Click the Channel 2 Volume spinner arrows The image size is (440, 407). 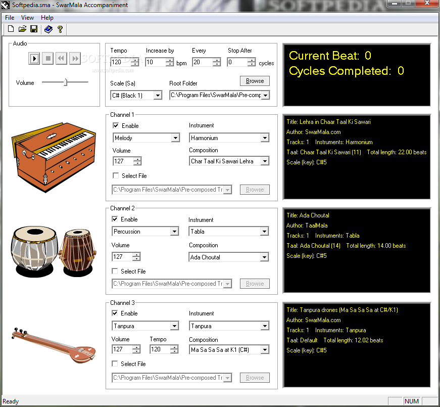pos(136,257)
